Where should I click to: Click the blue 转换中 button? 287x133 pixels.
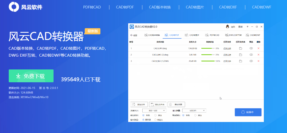click(x=248, y=112)
